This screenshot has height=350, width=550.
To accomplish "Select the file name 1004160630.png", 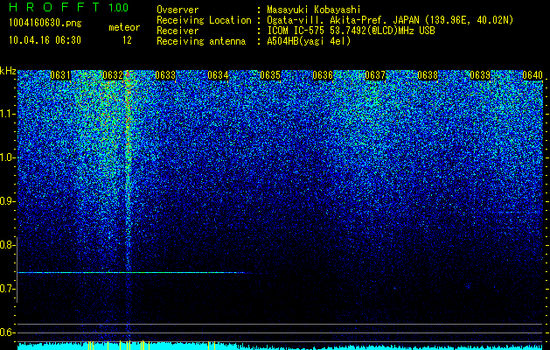I will (45, 24).
